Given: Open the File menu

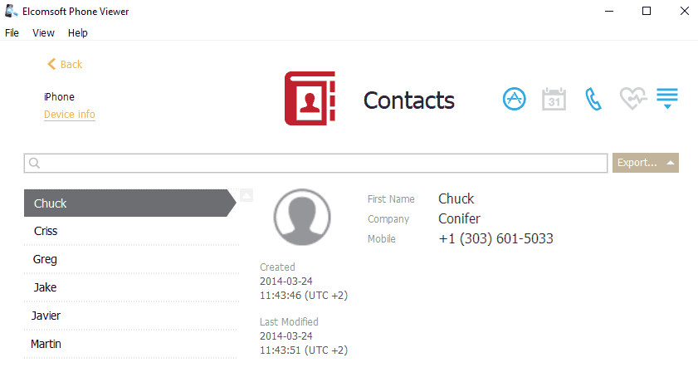Looking at the screenshot, I should 12,33.
